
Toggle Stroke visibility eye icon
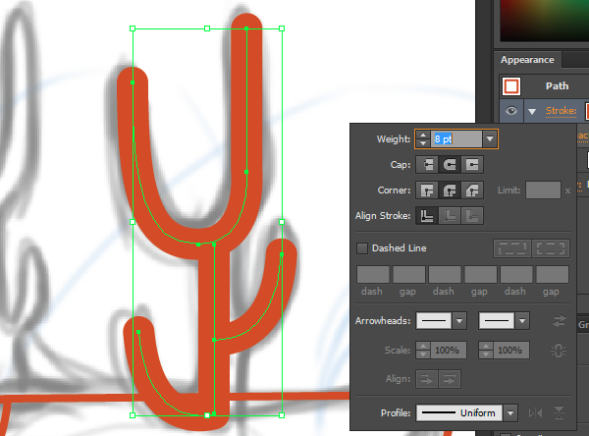[x=511, y=111]
